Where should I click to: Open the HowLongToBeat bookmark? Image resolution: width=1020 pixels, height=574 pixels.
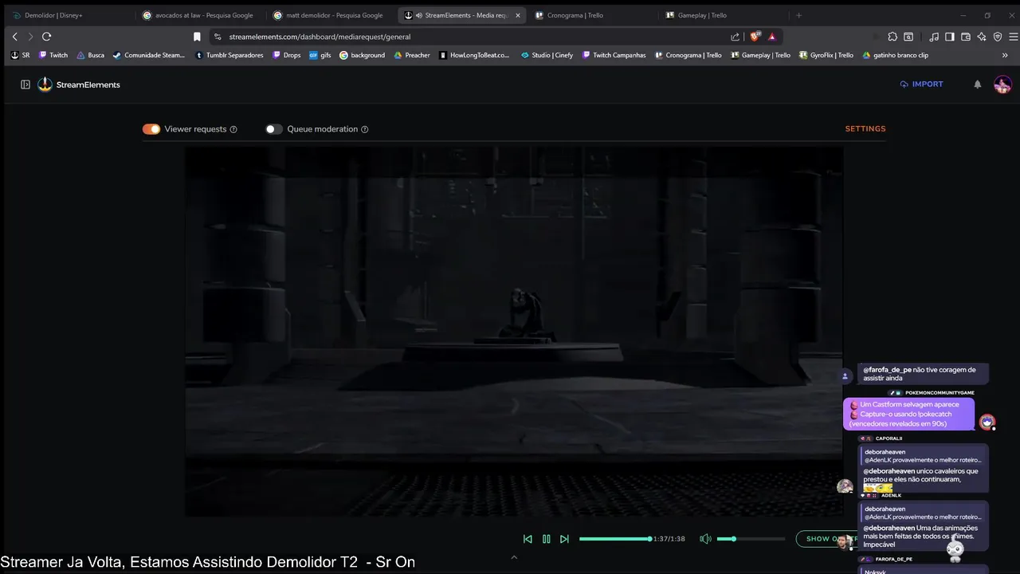(474, 55)
